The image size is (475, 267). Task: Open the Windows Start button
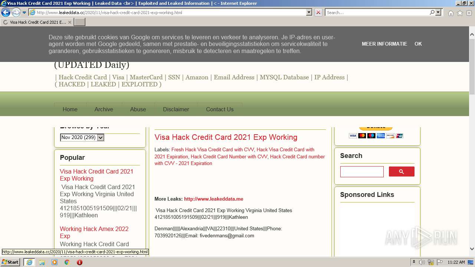[10, 262]
